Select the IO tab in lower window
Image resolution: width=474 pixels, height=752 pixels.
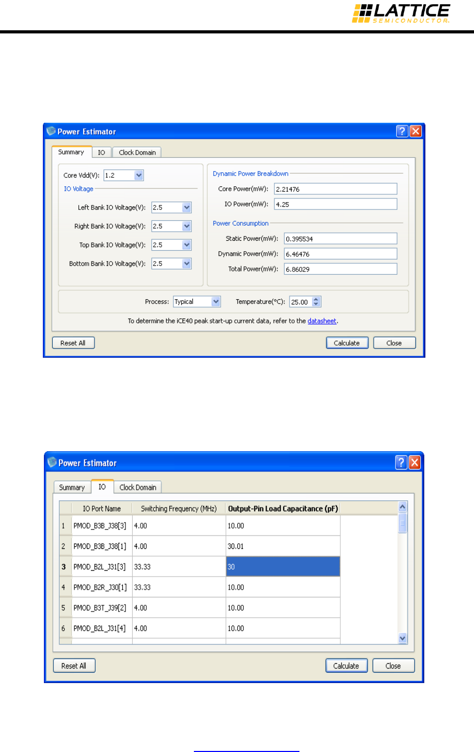click(102, 487)
